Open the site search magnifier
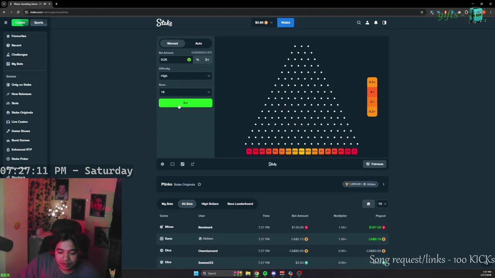This screenshot has height=278, width=495. [x=359, y=22]
